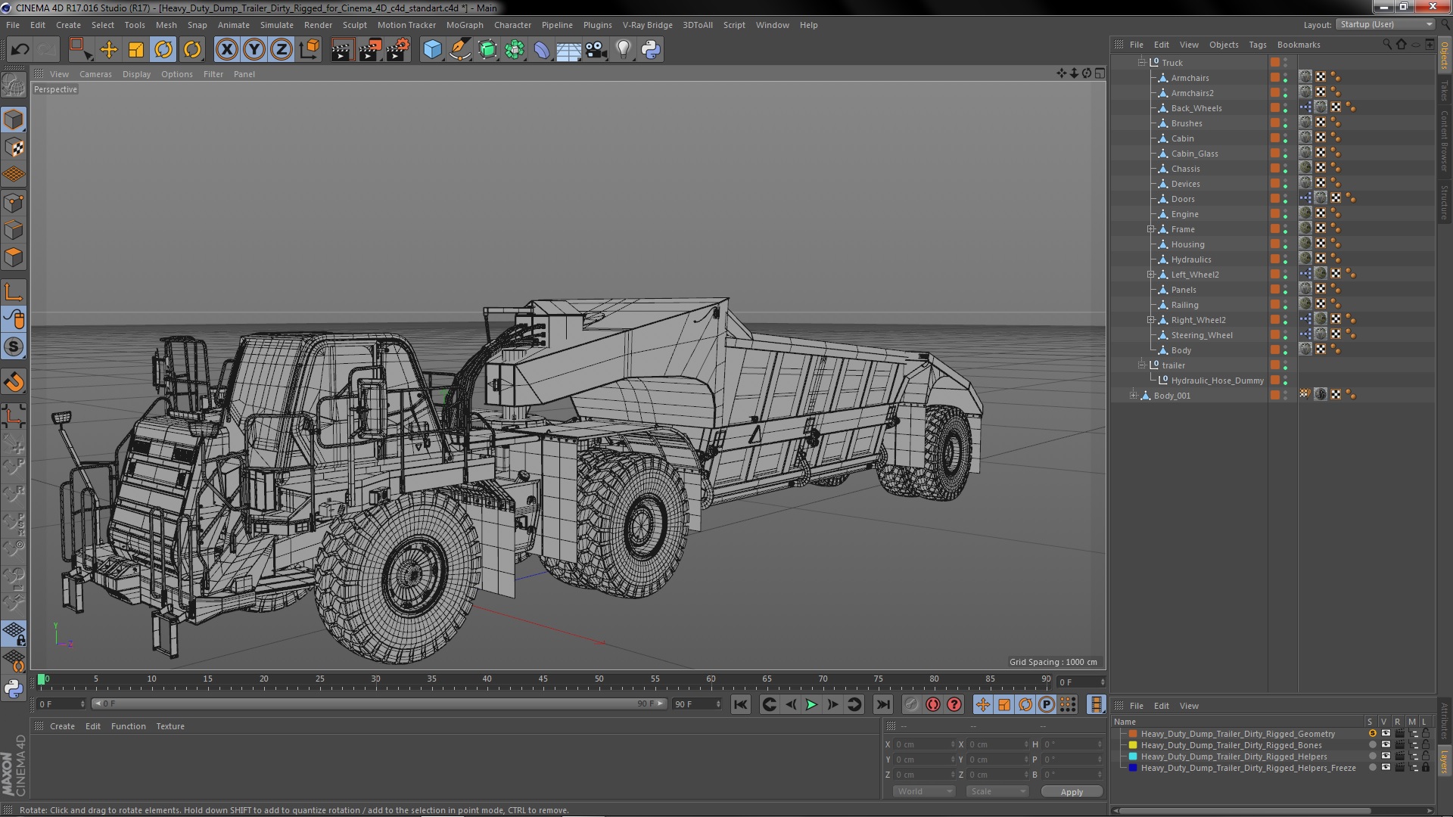Click Geometry layer orange color swatch
The width and height of the screenshot is (1453, 817).
(1133, 734)
